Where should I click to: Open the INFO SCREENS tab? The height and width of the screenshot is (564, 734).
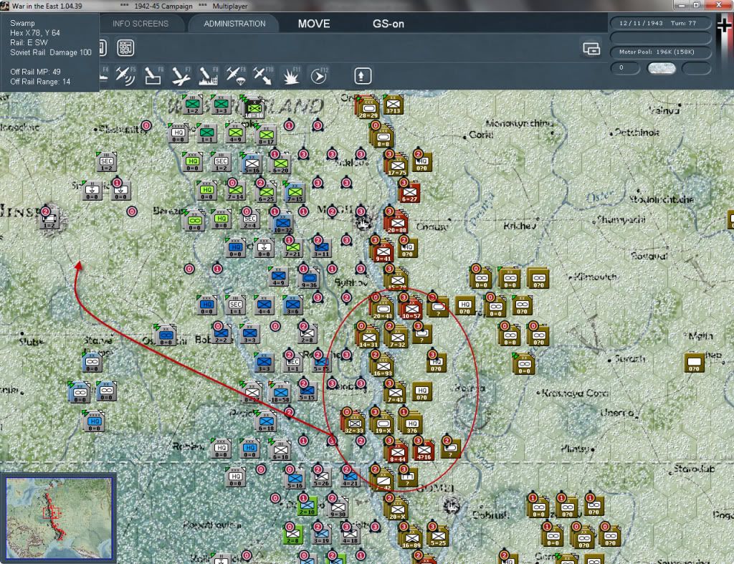[140, 24]
